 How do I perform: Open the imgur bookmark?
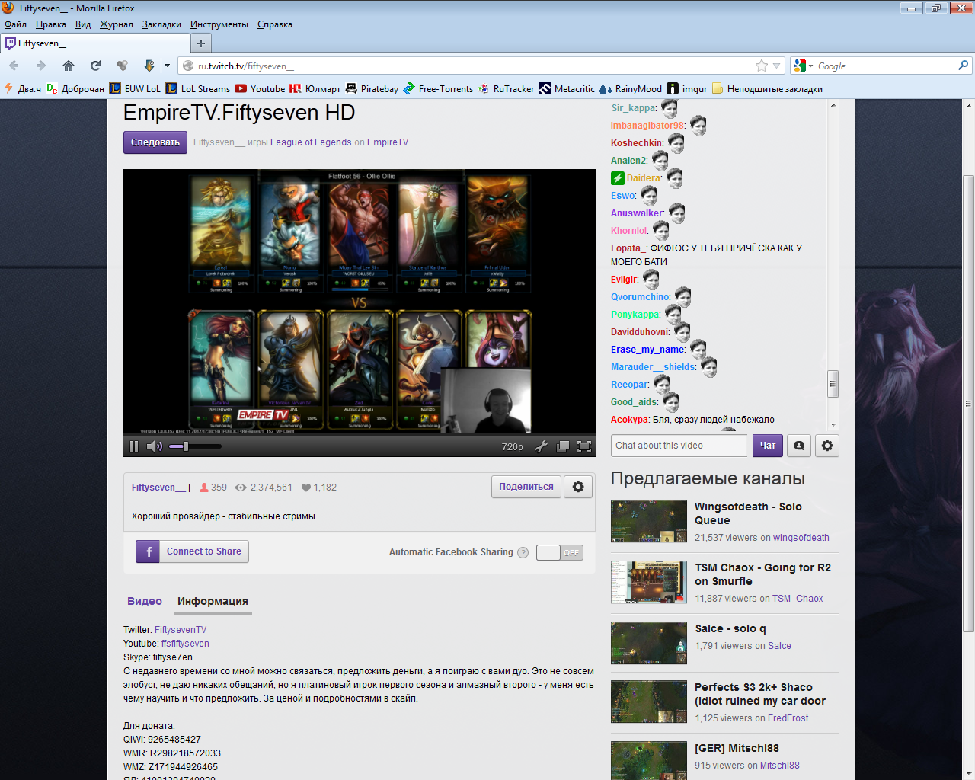click(687, 89)
